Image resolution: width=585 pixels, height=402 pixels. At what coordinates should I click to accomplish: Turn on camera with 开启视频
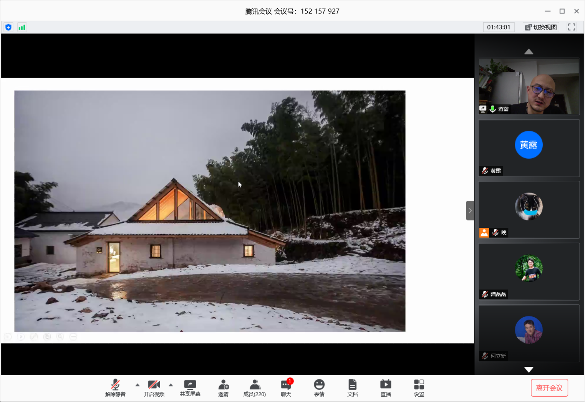tap(154, 388)
